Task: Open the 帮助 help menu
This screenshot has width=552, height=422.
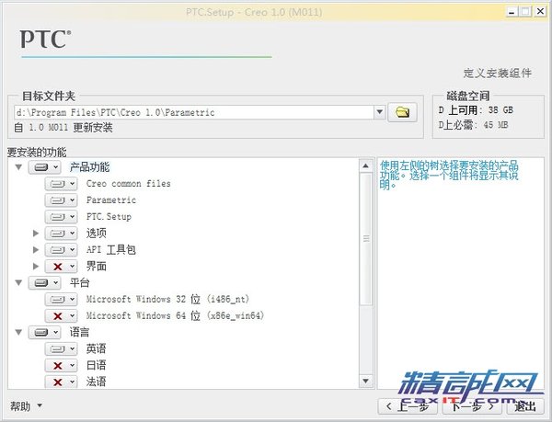Action: [x=26, y=406]
